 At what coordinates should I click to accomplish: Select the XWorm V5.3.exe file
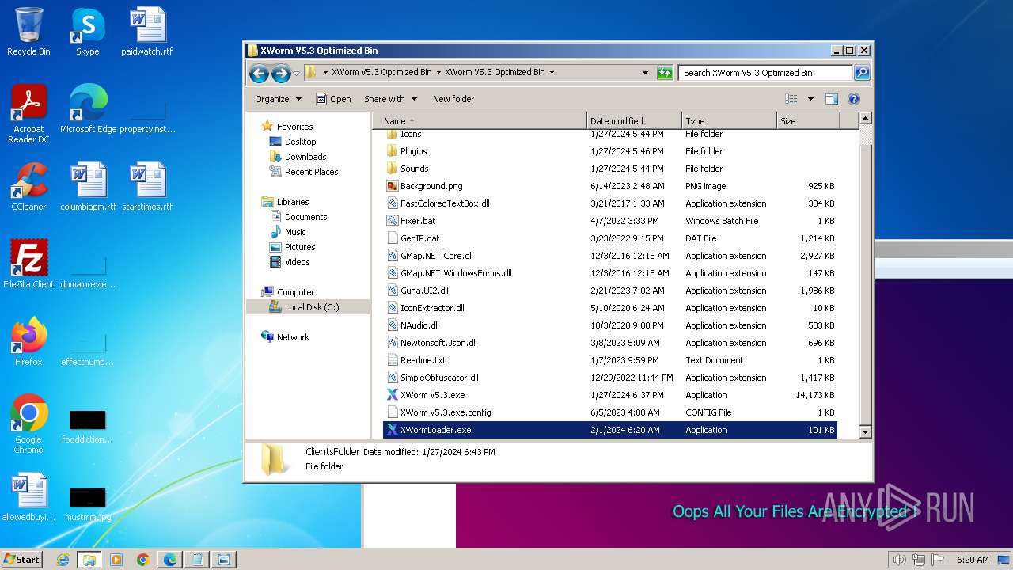[609, 395]
